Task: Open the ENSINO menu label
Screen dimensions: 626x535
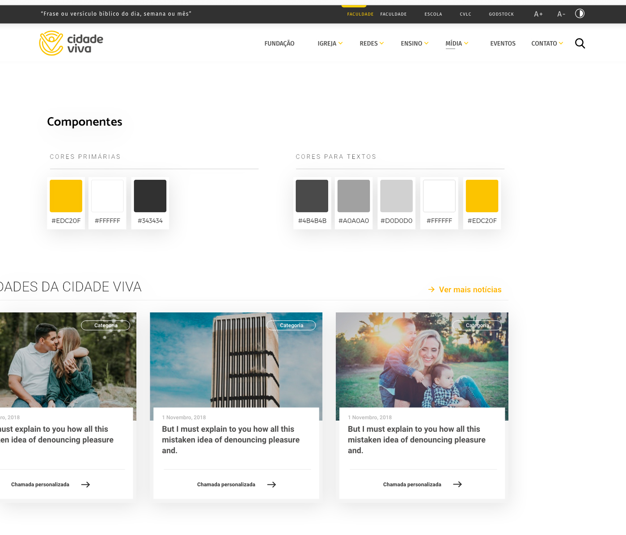Action: [x=411, y=43]
